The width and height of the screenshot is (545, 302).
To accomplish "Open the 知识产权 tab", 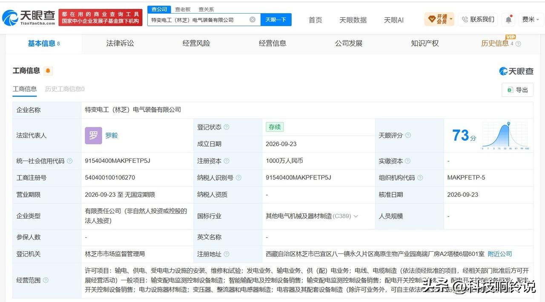I will click(425, 43).
